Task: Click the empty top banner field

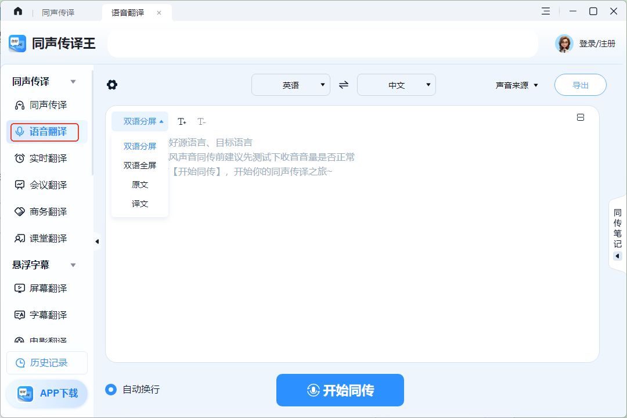Action: (x=322, y=43)
